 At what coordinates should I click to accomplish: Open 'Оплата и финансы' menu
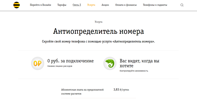point(126,5)
